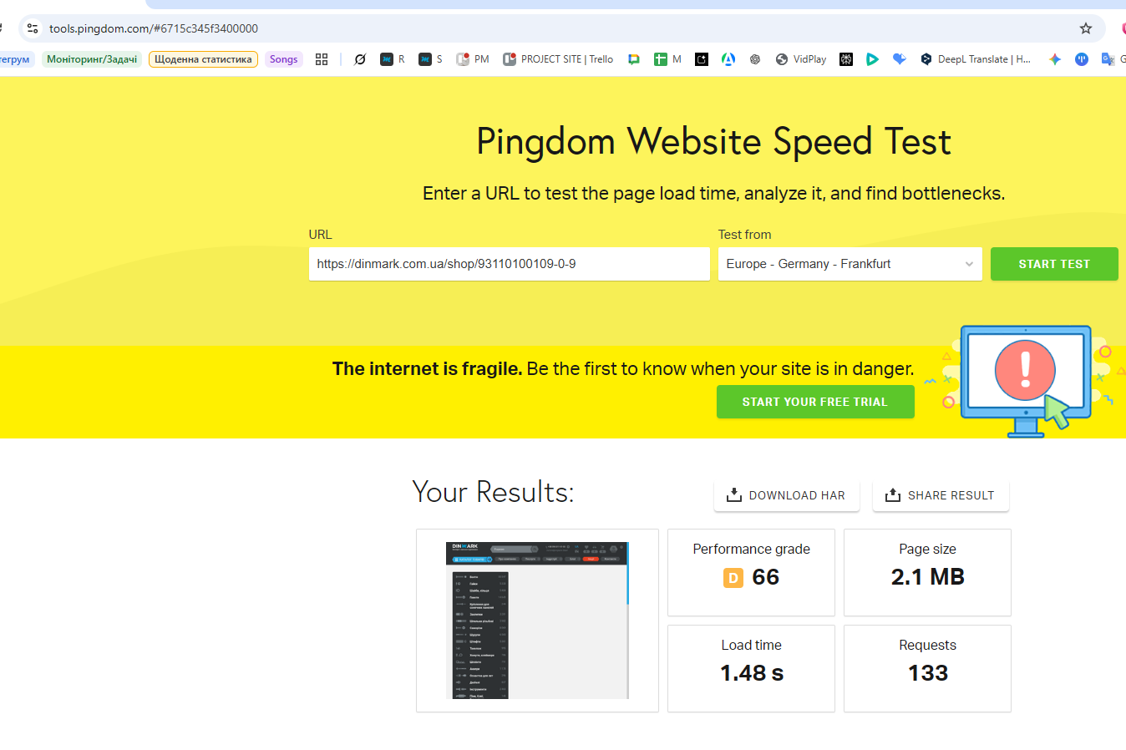Open the ChatGPT bookmark icon
Image resolution: width=1126 pixels, height=750 pixels.
coord(755,59)
